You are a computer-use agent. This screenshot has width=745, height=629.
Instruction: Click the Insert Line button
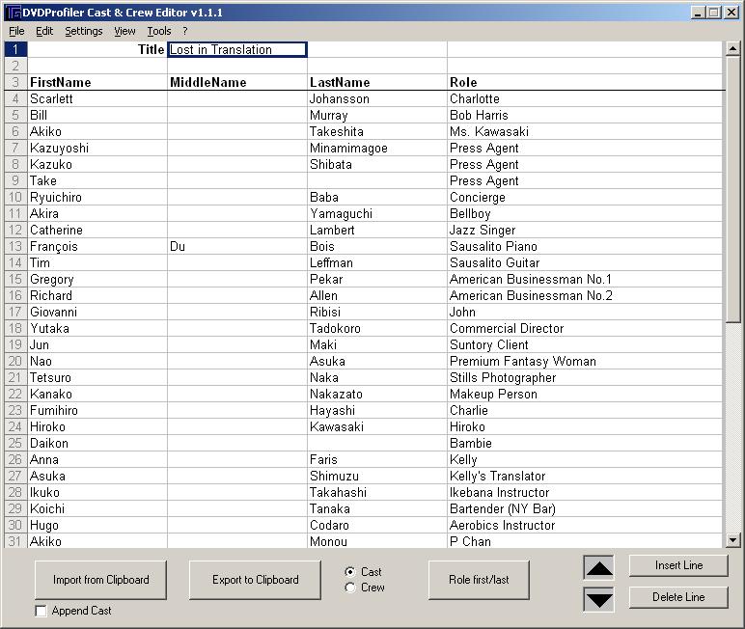(x=678, y=565)
